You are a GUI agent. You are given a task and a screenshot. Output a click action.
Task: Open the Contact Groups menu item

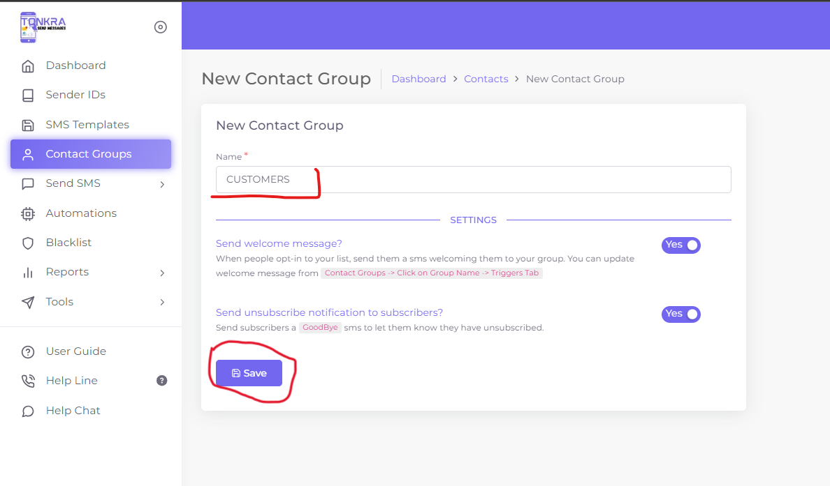[90, 154]
